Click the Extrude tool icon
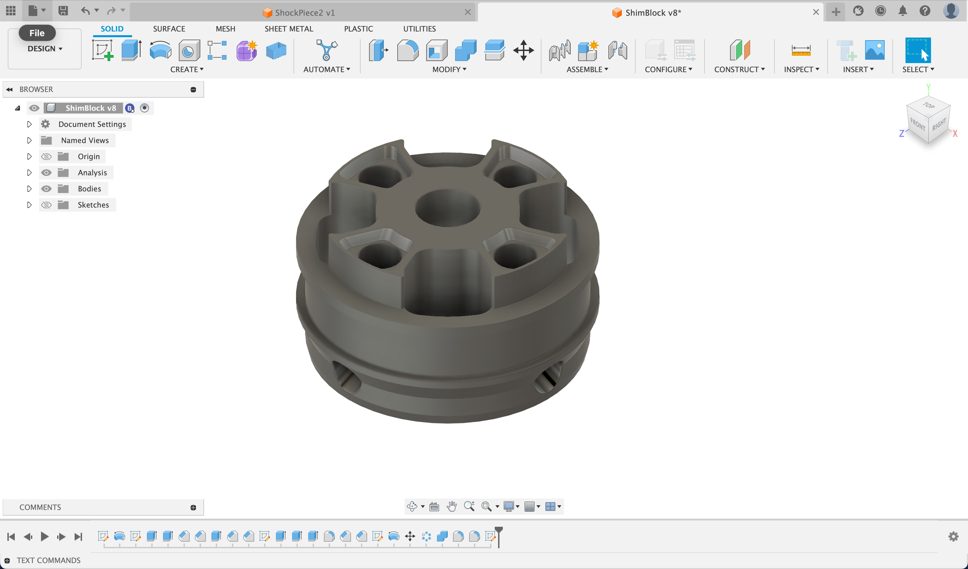The height and width of the screenshot is (569, 968). click(131, 50)
